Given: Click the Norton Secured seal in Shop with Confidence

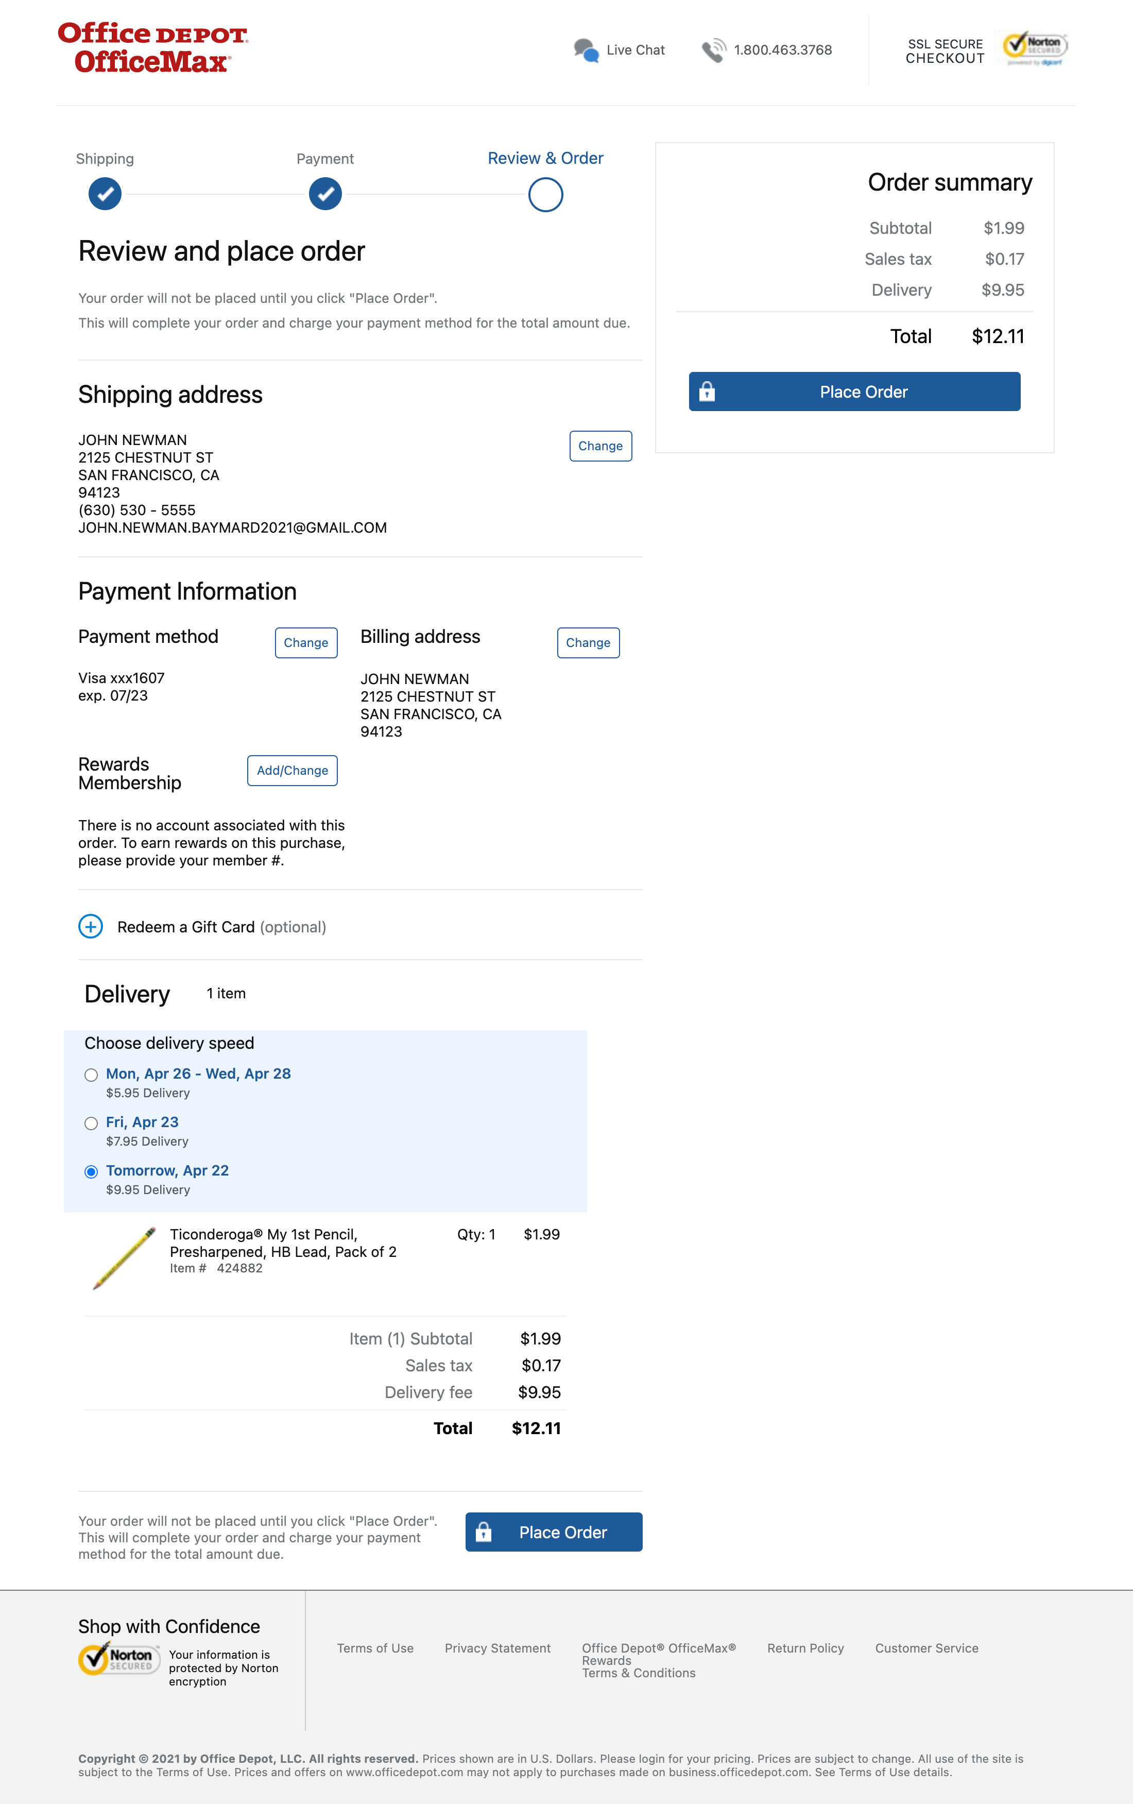Looking at the screenshot, I should pyautogui.click(x=119, y=1659).
